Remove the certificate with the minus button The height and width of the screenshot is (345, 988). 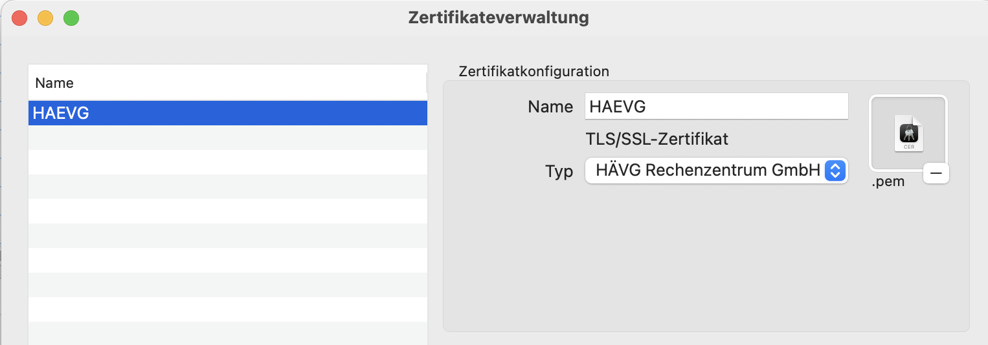936,173
